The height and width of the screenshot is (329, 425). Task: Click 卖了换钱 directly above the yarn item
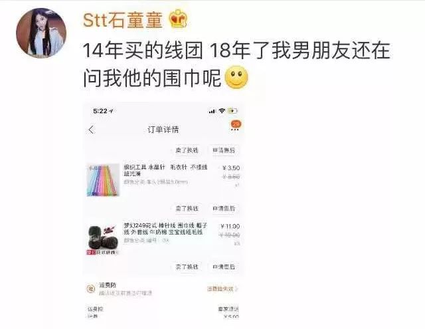click(x=187, y=208)
